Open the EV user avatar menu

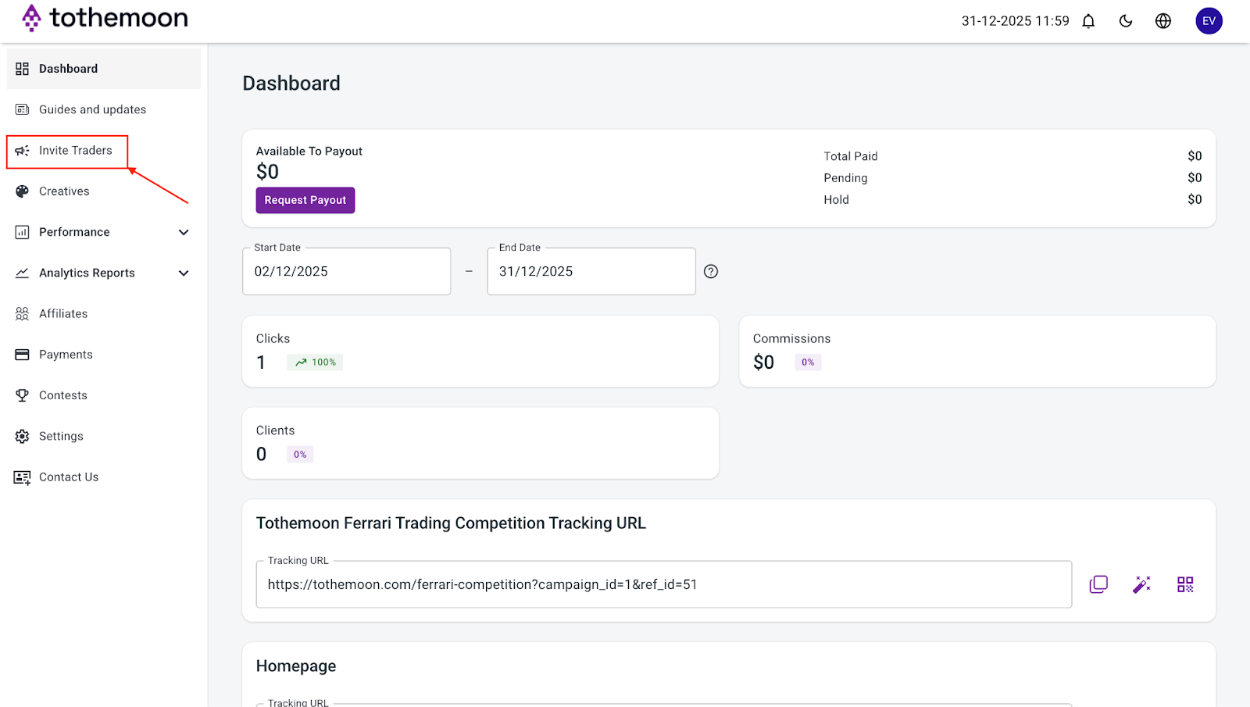tap(1209, 21)
